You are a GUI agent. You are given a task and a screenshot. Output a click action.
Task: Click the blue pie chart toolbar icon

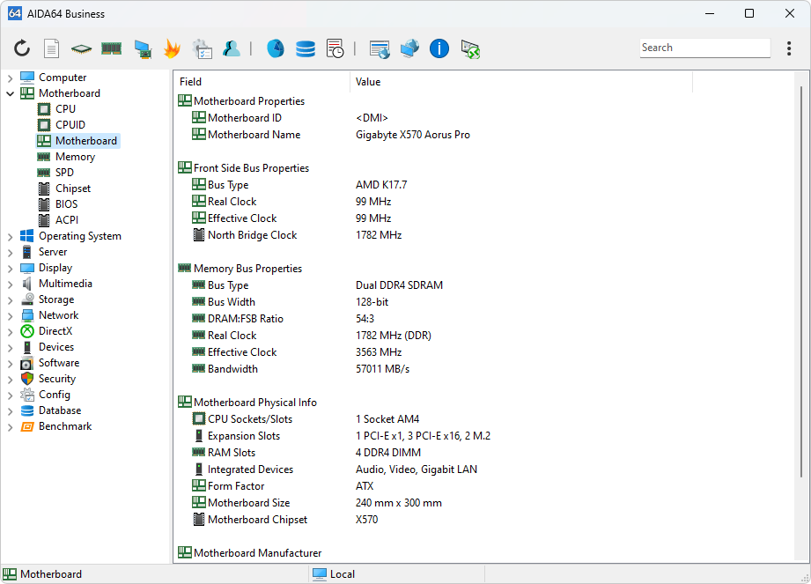[x=276, y=49]
